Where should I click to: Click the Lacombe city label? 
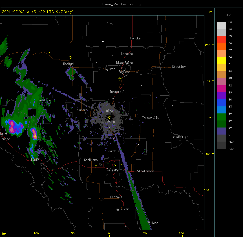click(127, 54)
